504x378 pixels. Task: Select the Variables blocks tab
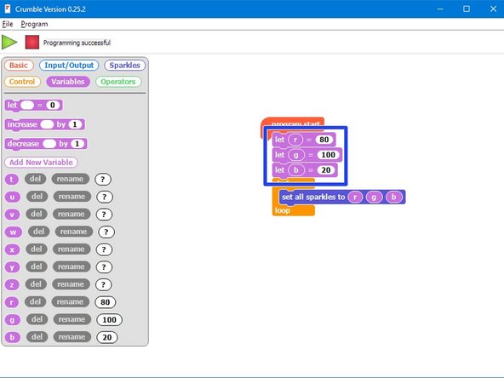(x=68, y=82)
